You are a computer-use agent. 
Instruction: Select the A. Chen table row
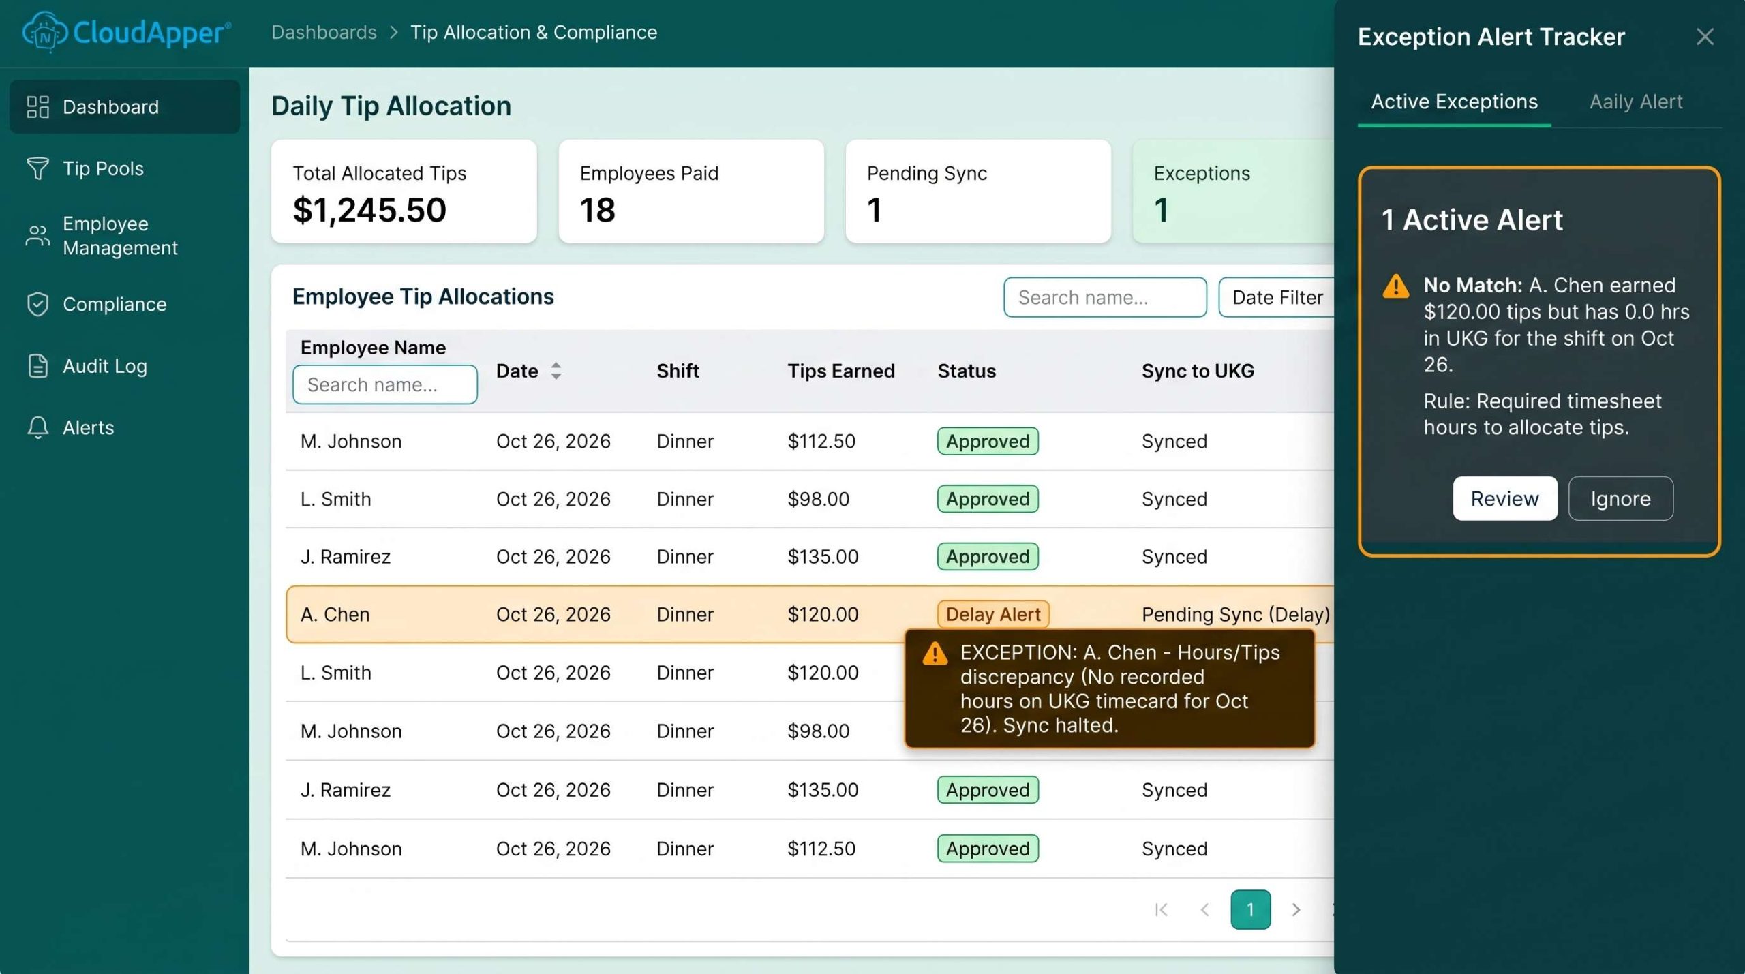pyautogui.click(x=810, y=614)
